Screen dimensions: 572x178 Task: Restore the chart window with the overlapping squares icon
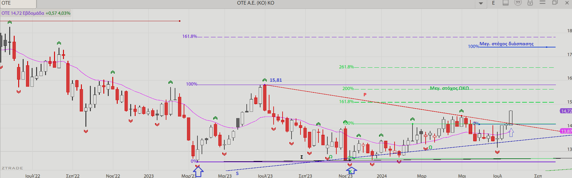coord(555,3)
